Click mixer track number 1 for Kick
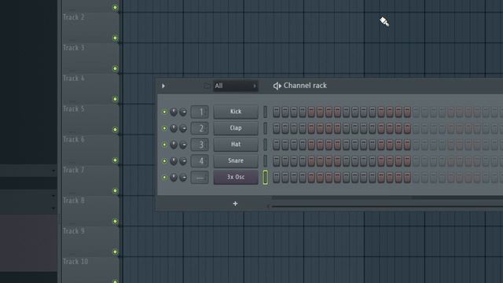 (200, 112)
